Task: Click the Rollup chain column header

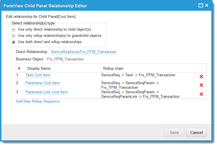Action: click(113, 68)
